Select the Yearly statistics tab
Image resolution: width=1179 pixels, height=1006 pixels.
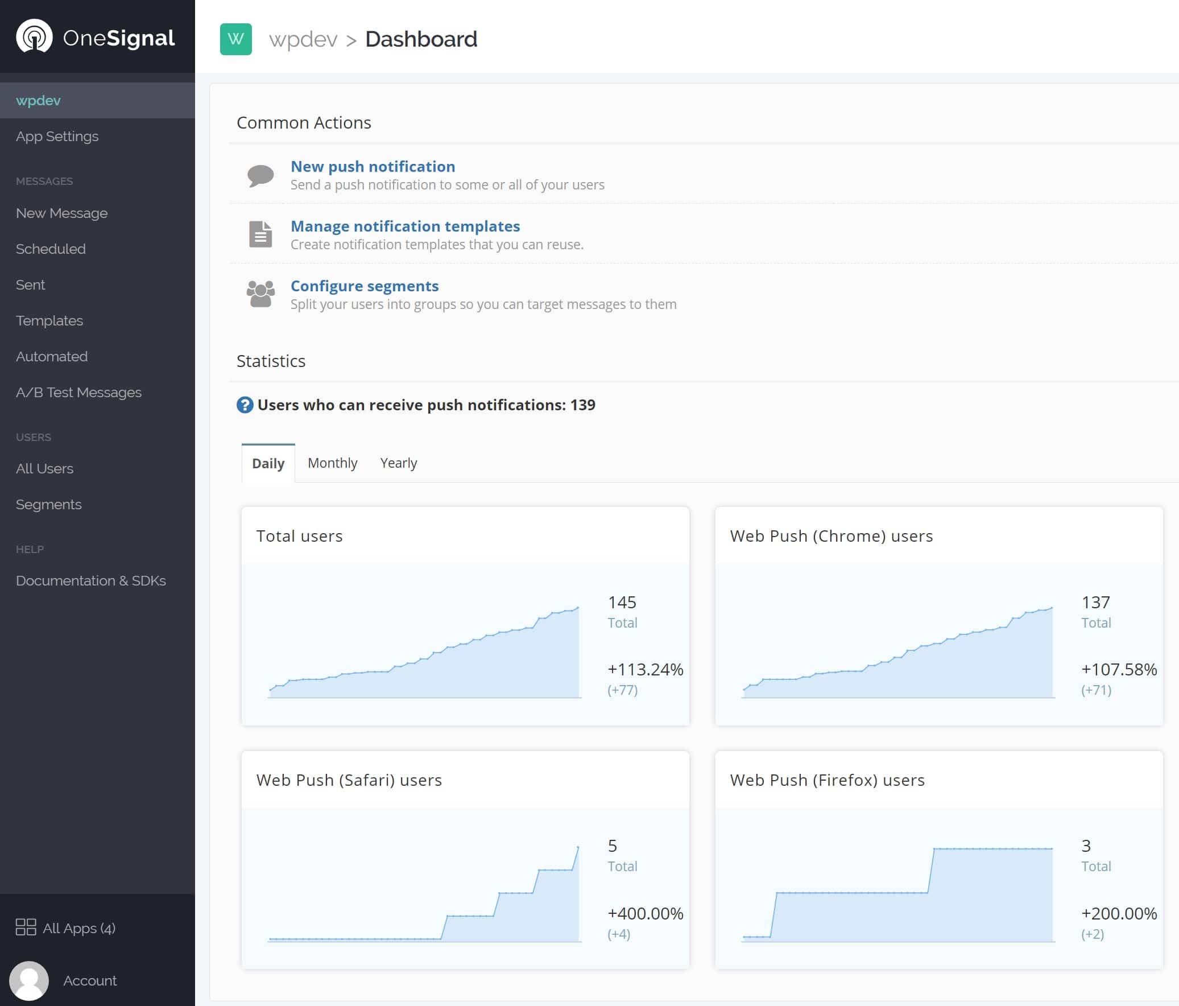[399, 462]
